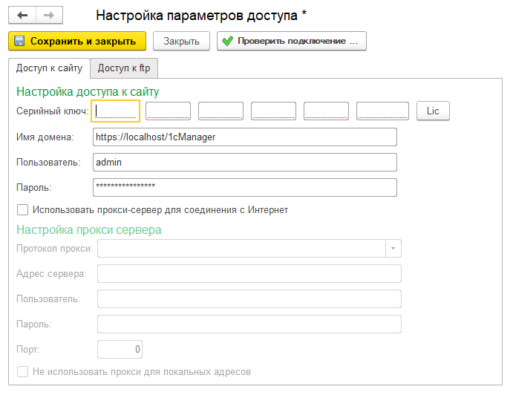Click the second serial key segment

tap(169, 111)
